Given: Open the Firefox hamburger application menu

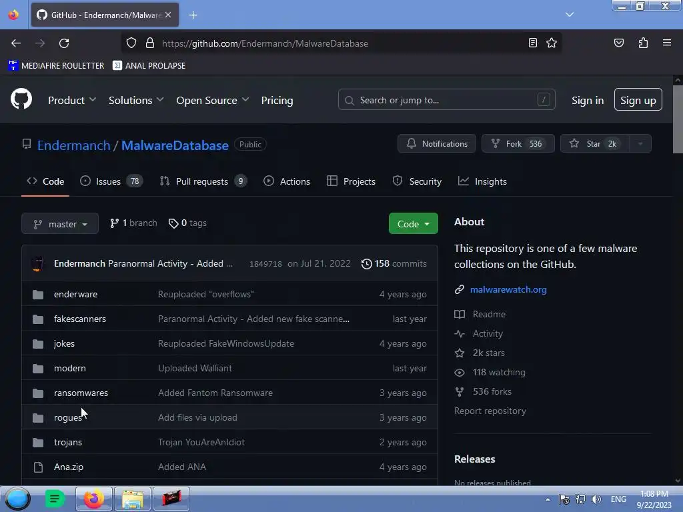Looking at the screenshot, I should pyautogui.click(x=666, y=43).
